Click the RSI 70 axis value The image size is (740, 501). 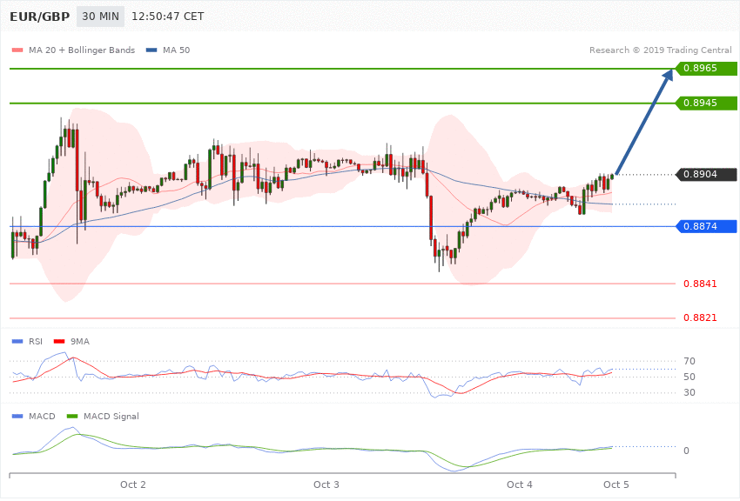pos(689,361)
